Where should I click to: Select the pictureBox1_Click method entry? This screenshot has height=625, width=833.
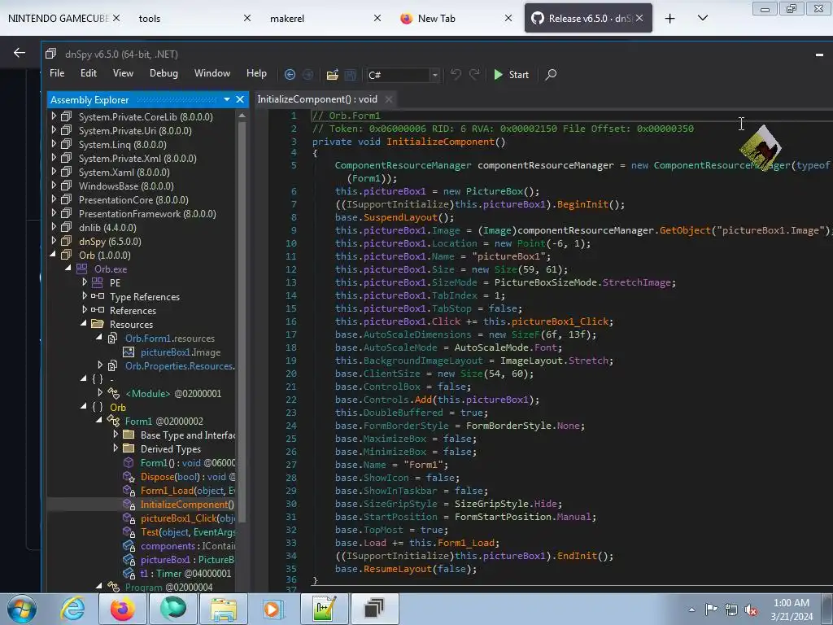[x=187, y=518]
